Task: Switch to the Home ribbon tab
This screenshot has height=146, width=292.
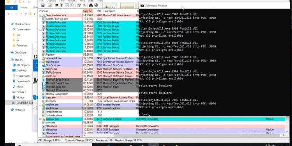Action: click(23, 7)
